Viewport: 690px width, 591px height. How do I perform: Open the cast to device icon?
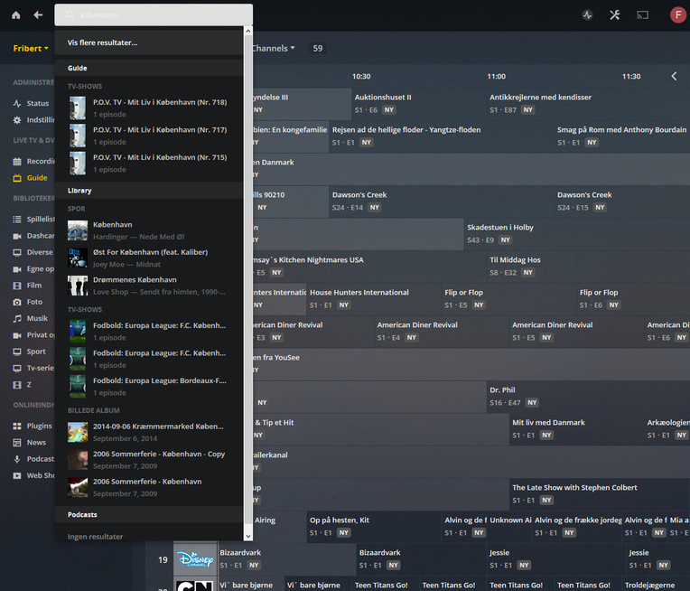point(642,15)
